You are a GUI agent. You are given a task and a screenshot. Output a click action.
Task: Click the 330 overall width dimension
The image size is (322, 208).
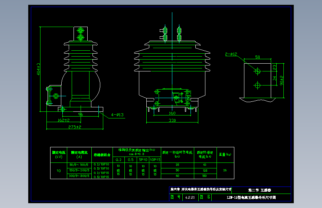click(x=172, y=120)
